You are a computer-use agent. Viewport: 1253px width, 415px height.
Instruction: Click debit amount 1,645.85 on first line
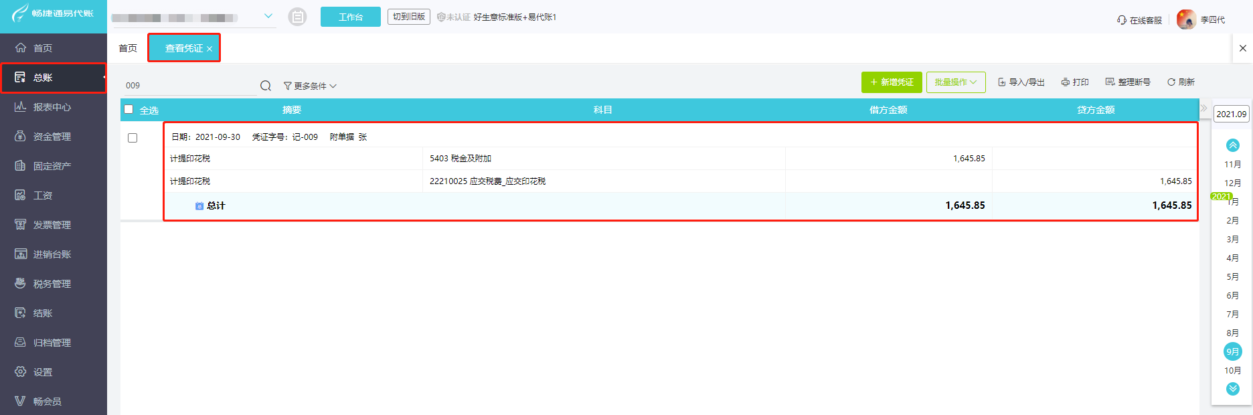tap(969, 159)
